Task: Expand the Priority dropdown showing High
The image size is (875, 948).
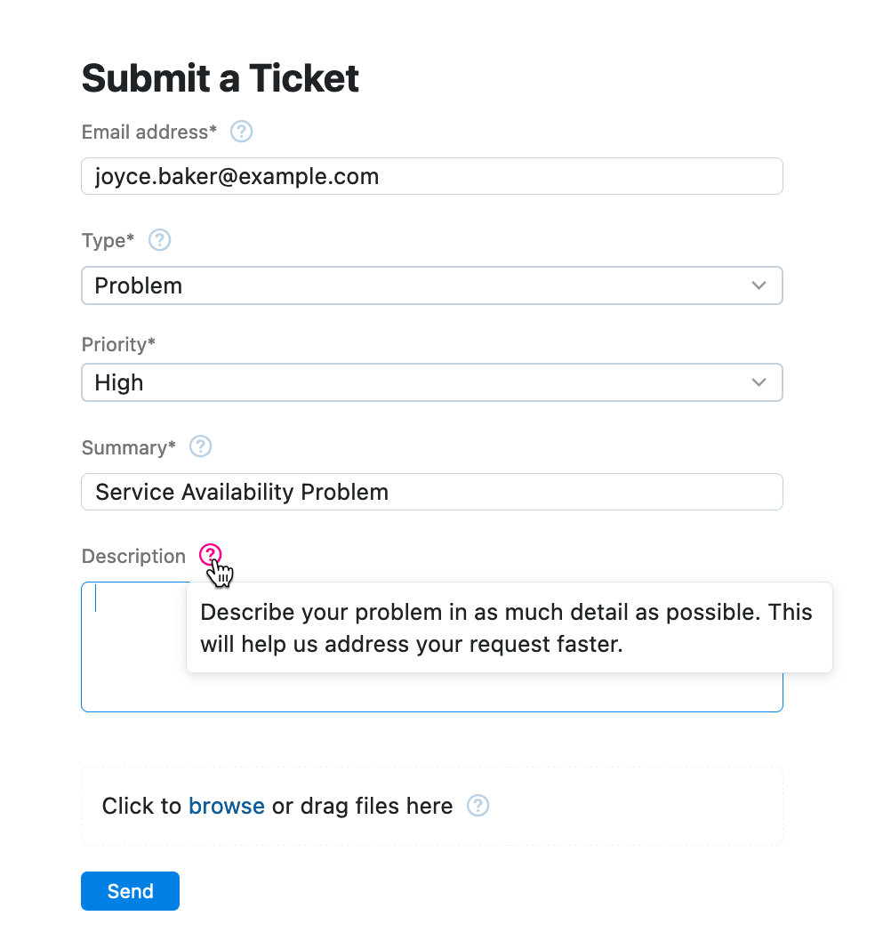Action: tap(432, 382)
